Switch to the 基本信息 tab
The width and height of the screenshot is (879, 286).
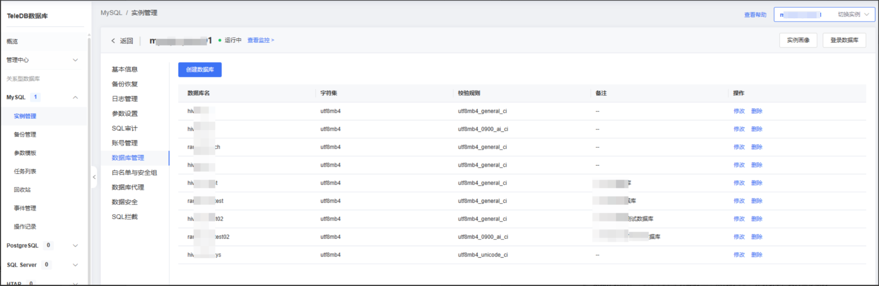125,70
